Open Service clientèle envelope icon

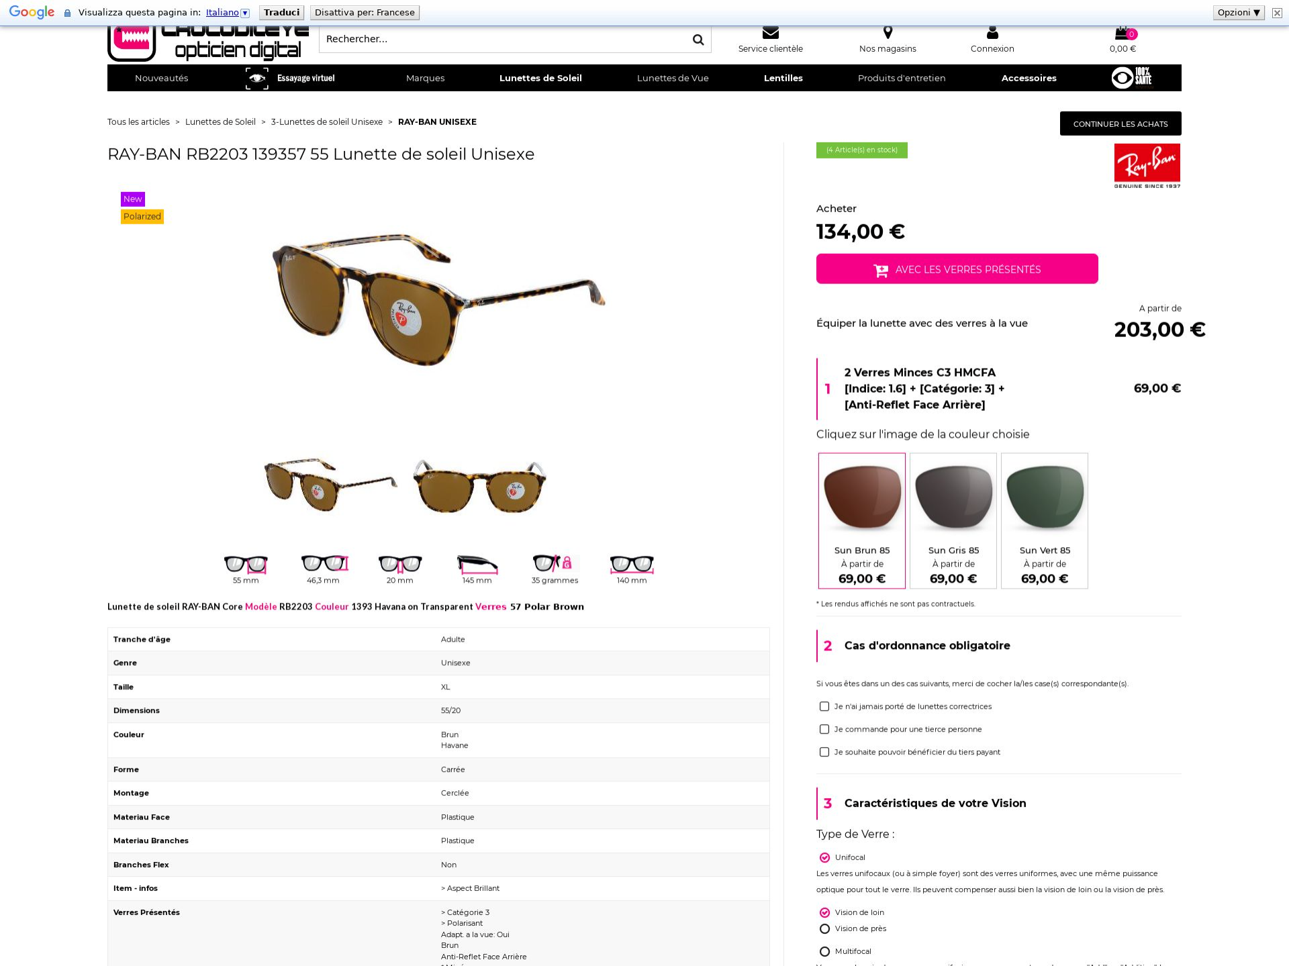pyautogui.click(x=771, y=32)
